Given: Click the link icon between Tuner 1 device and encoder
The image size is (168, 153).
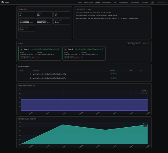Looking at the screenshot, I should tap(35, 54).
